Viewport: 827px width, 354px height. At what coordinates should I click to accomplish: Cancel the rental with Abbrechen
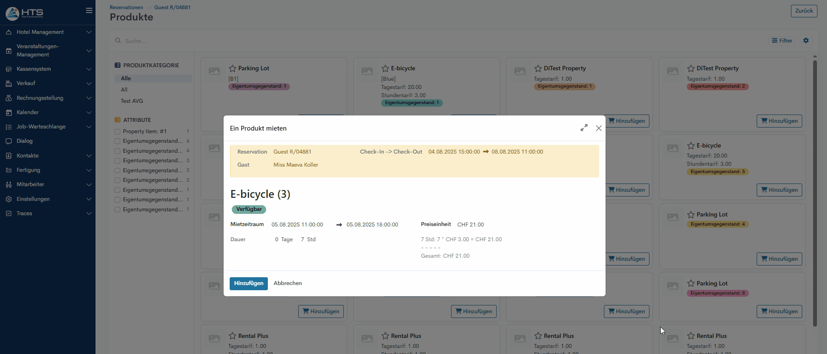pyautogui.click(x=287, y=283)
